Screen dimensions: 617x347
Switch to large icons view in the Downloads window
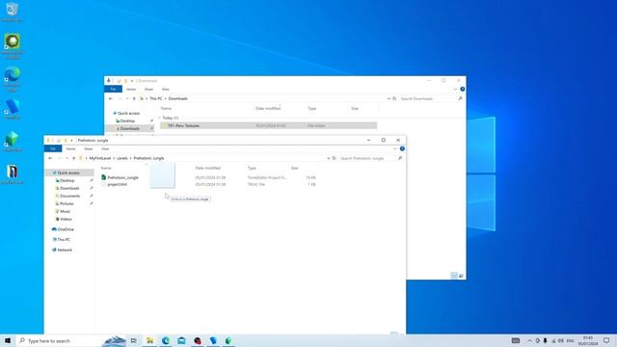[x=461, y=276]
